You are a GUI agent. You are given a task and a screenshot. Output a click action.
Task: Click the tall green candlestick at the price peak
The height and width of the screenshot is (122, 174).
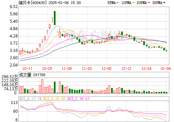tap(55, 18)
